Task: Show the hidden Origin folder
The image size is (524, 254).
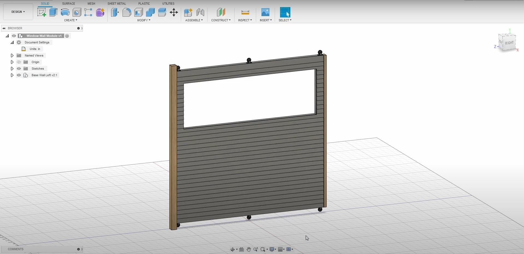Action: [19, 62]
